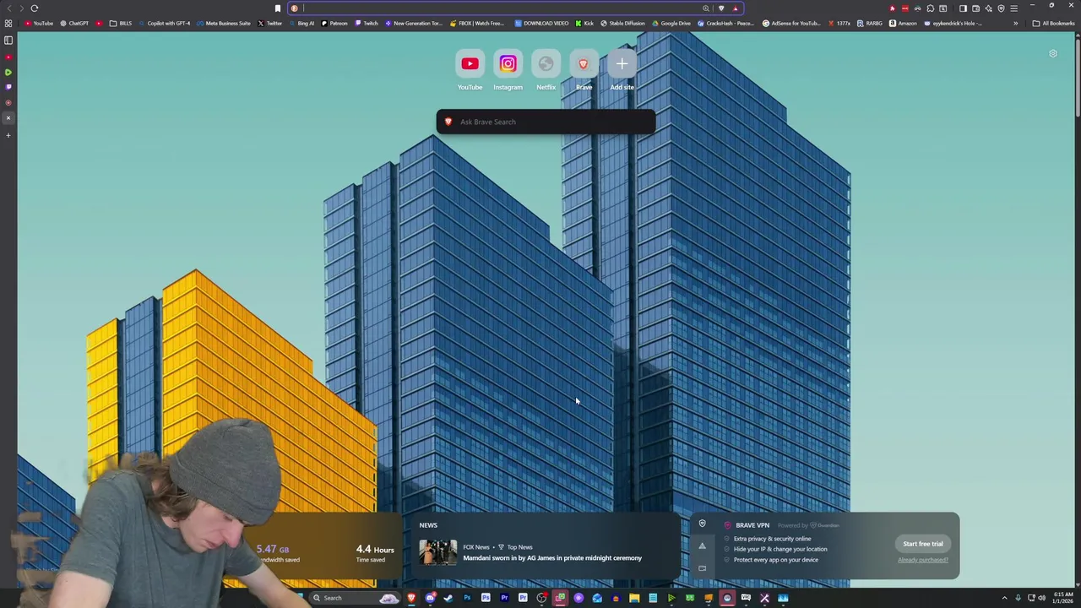The image size is (1081, 608).
Task: Select the Talk card icon in widget stack
Action: click(x=702, y=568)
